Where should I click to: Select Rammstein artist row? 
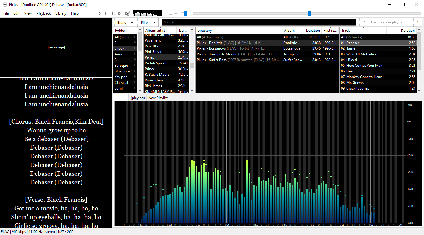[166, 80]
